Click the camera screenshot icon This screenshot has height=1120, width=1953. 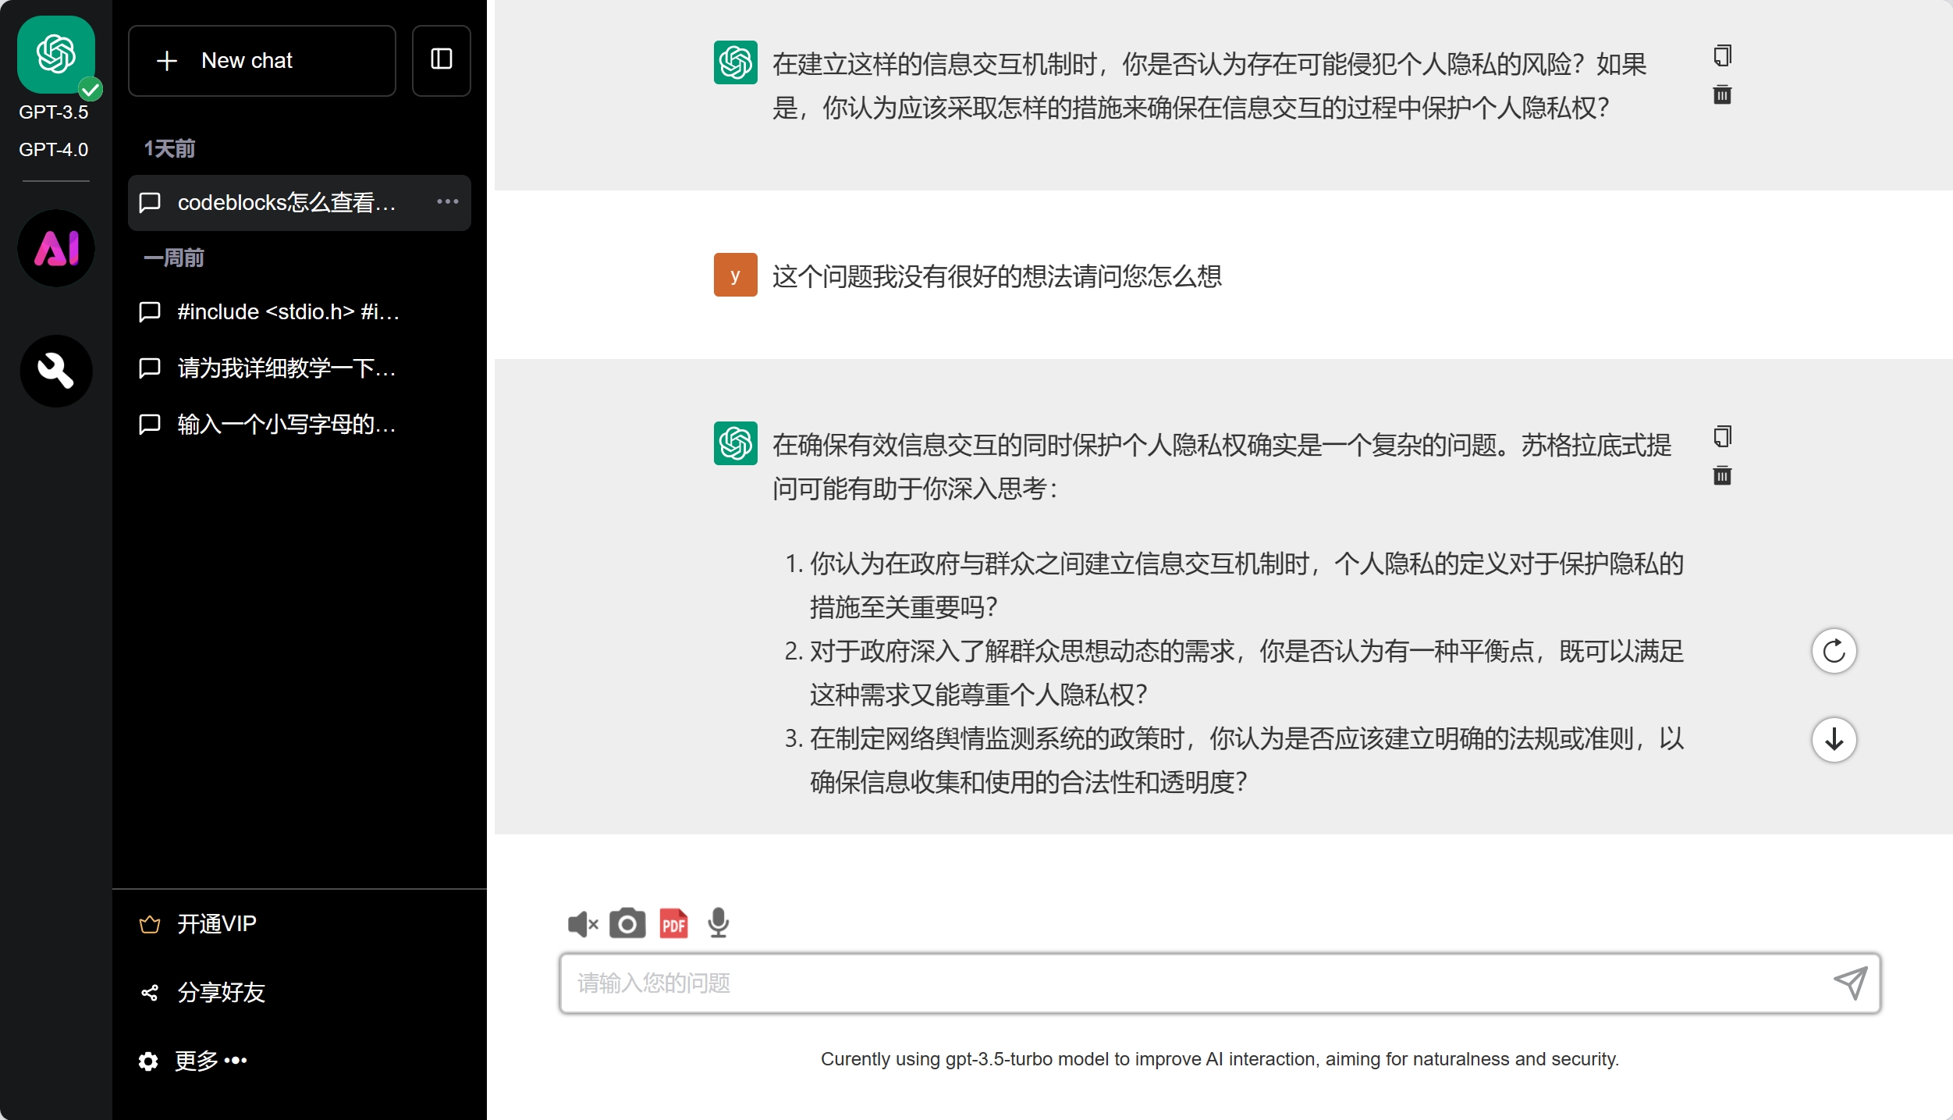coord(627,923)
